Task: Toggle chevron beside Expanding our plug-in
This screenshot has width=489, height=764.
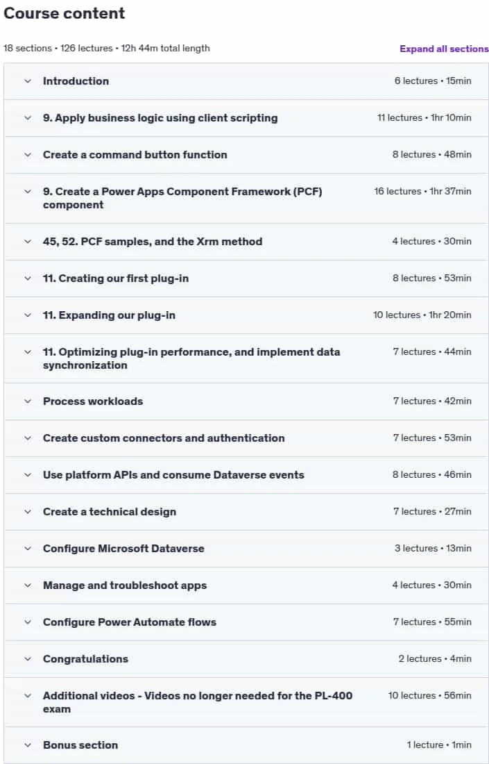Action: (x=28, y=315)
